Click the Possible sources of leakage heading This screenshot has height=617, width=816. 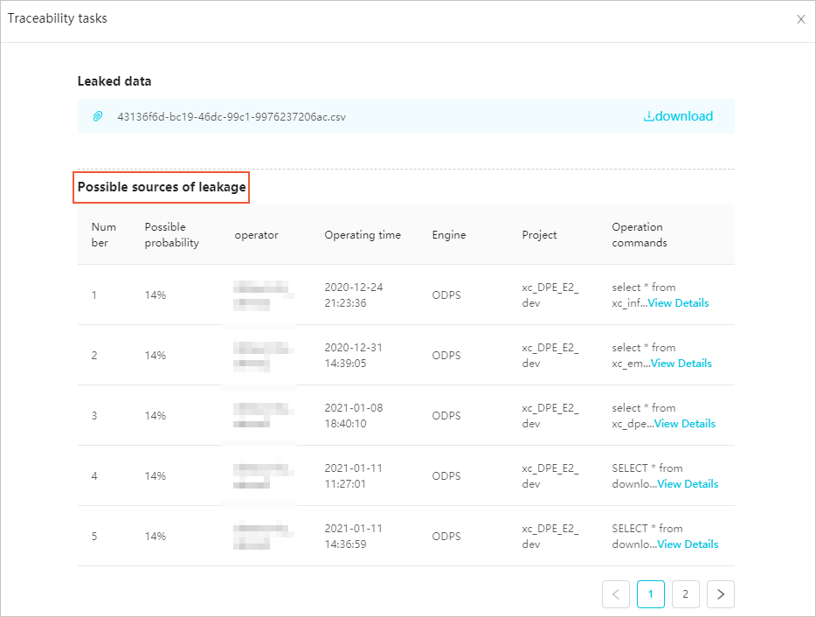162,187
